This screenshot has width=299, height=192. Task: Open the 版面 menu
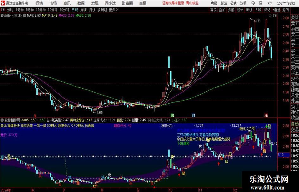click(x=224, y=3)
